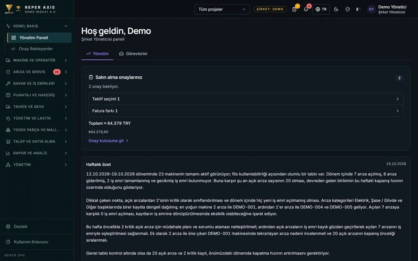The width and height of the screenshot is (418, 261).
Task: Click the red 25 badge on Arıza ve Servis
Action: pyautogui.click(x=57, y=72)
